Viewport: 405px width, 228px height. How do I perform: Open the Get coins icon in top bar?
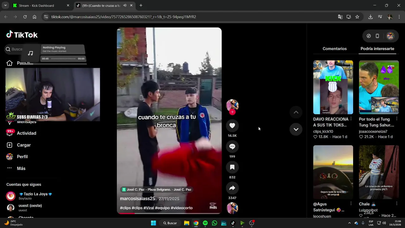[369, 36]
